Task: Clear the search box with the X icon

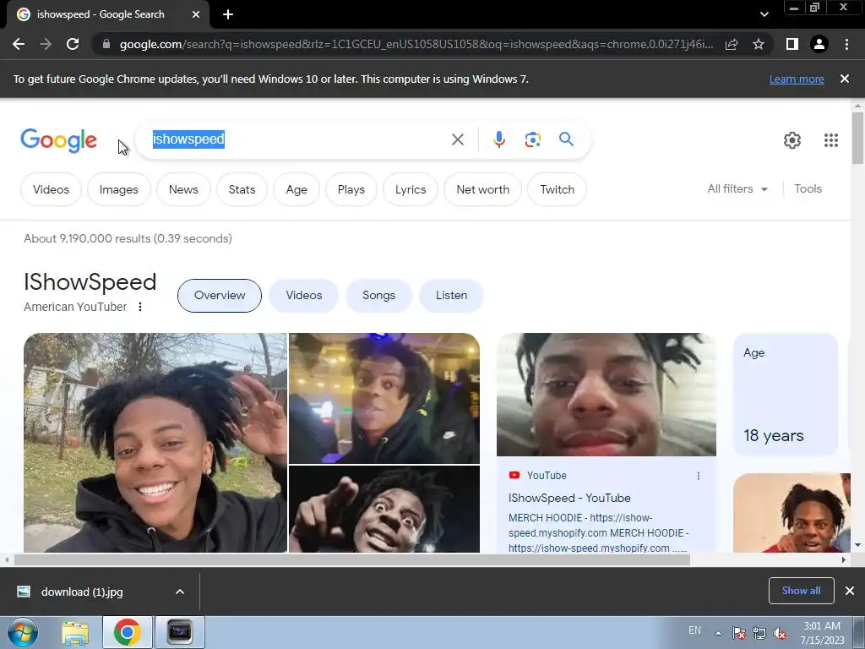Action: point(458,139)
